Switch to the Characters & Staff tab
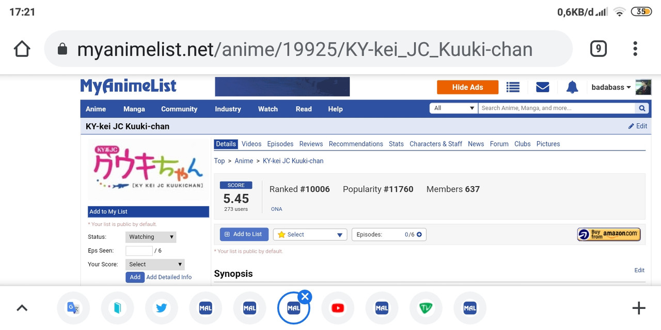 (x=436, y=144)
